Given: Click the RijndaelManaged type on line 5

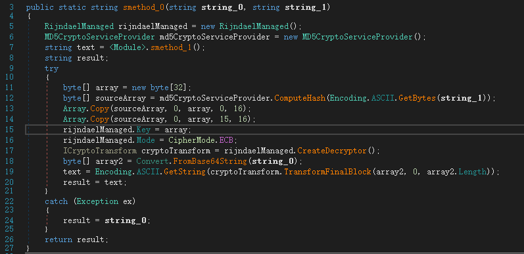Looking at the screenshot, I should point(78,26).
